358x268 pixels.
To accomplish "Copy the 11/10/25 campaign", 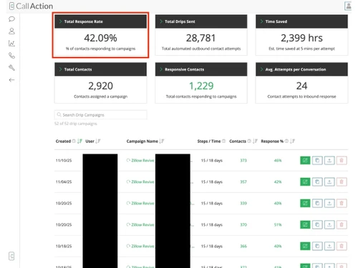I will 317,160.
